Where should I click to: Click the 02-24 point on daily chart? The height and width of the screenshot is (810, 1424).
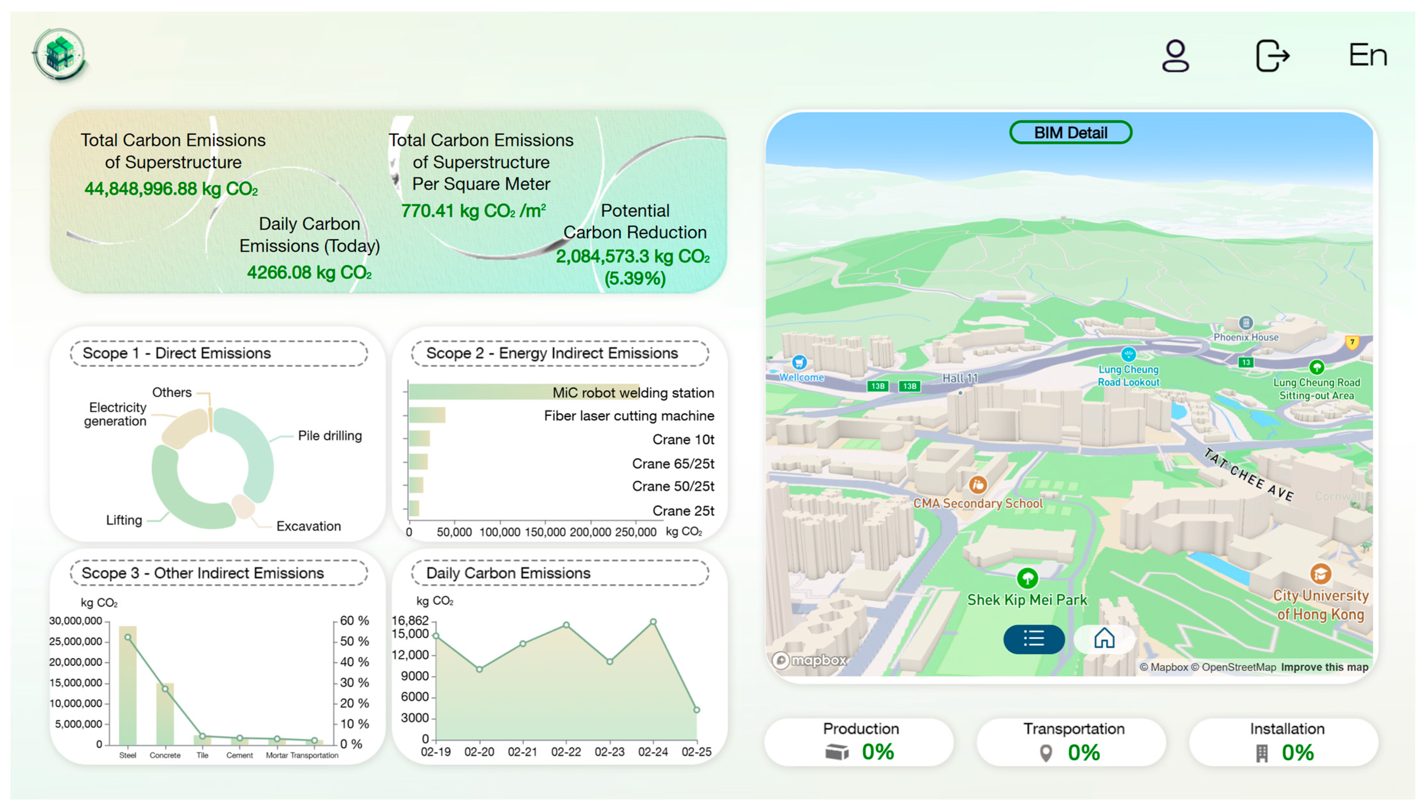[653, 622]
